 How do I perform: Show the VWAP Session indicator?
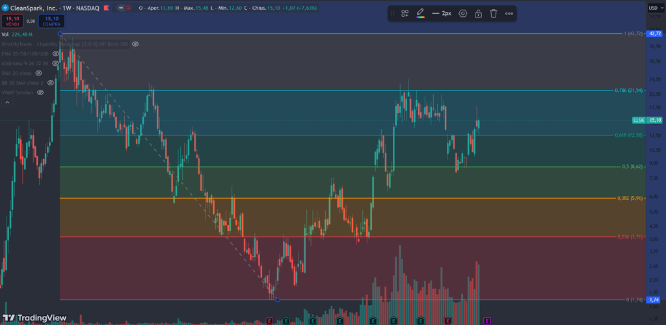pyautogui.click(x=40, y=92)
